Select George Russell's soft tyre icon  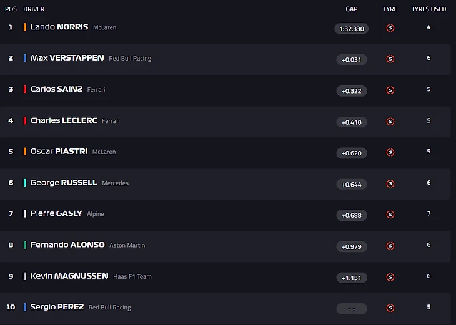(390, 184)
